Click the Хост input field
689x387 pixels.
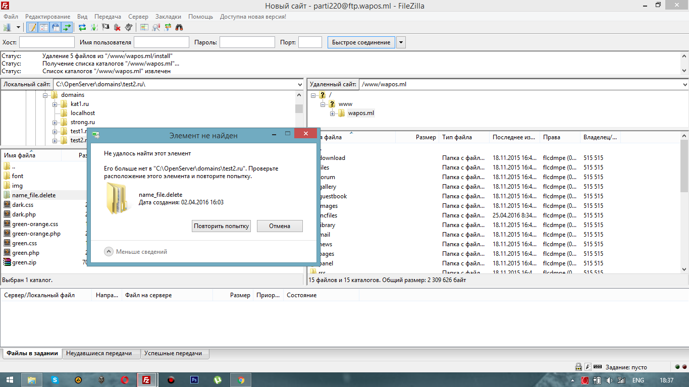tap(47, 42)
